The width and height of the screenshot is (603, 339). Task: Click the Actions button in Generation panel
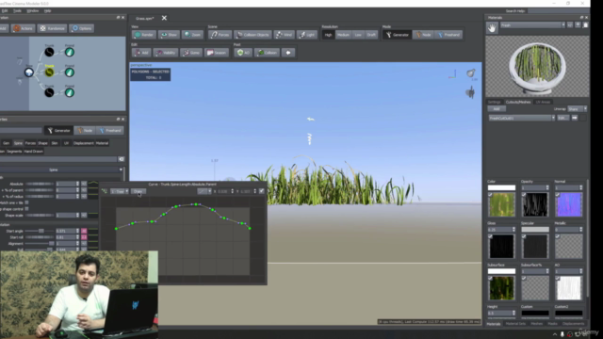click(x=23, y=28)
